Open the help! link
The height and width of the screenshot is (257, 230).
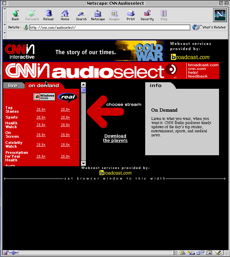(x=193, y=72)
